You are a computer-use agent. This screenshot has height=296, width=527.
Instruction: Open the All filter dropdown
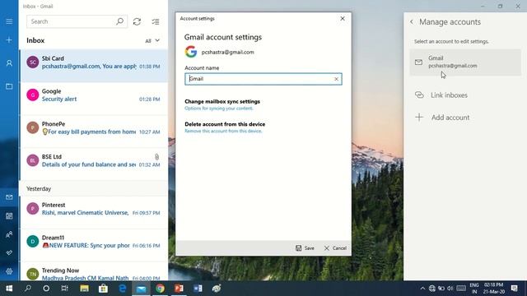(x=152, y=40)
